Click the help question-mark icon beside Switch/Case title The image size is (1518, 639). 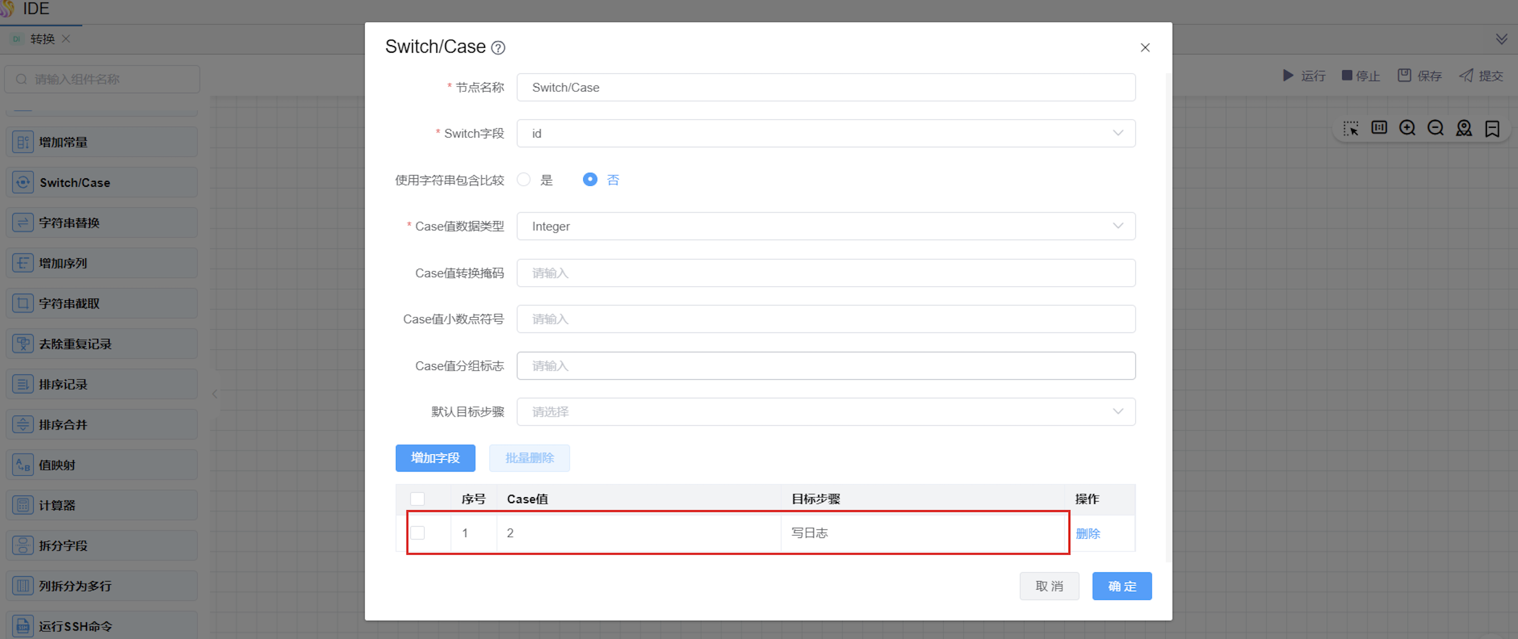tap(498, 48)
